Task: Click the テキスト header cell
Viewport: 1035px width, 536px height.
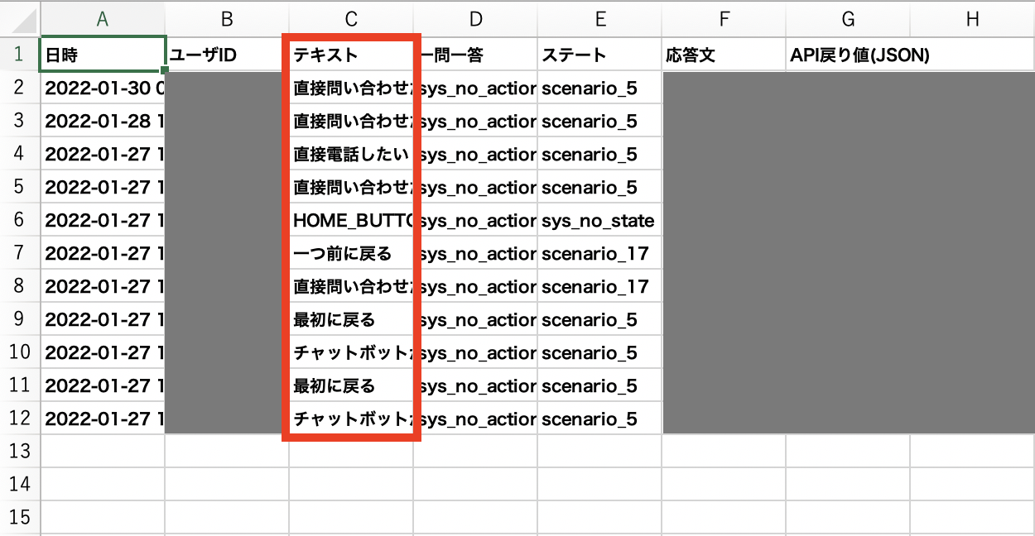Action: (351, 55)
